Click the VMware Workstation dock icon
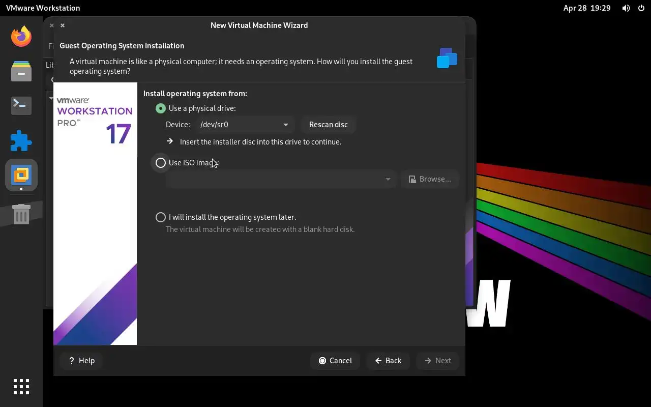651x407 pixels. click(x=21, y=175)
